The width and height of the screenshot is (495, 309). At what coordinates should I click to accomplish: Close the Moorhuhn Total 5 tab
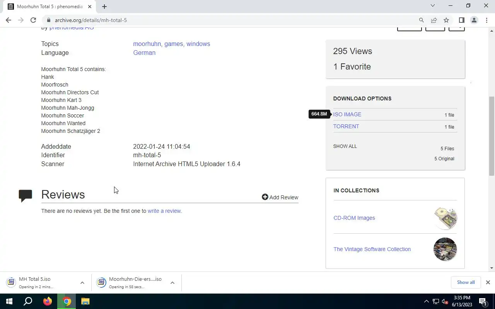coord(90,7)
